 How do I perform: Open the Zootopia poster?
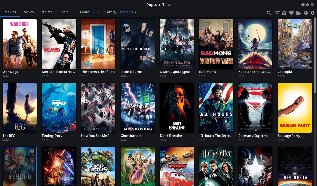(x=295, y=44)
